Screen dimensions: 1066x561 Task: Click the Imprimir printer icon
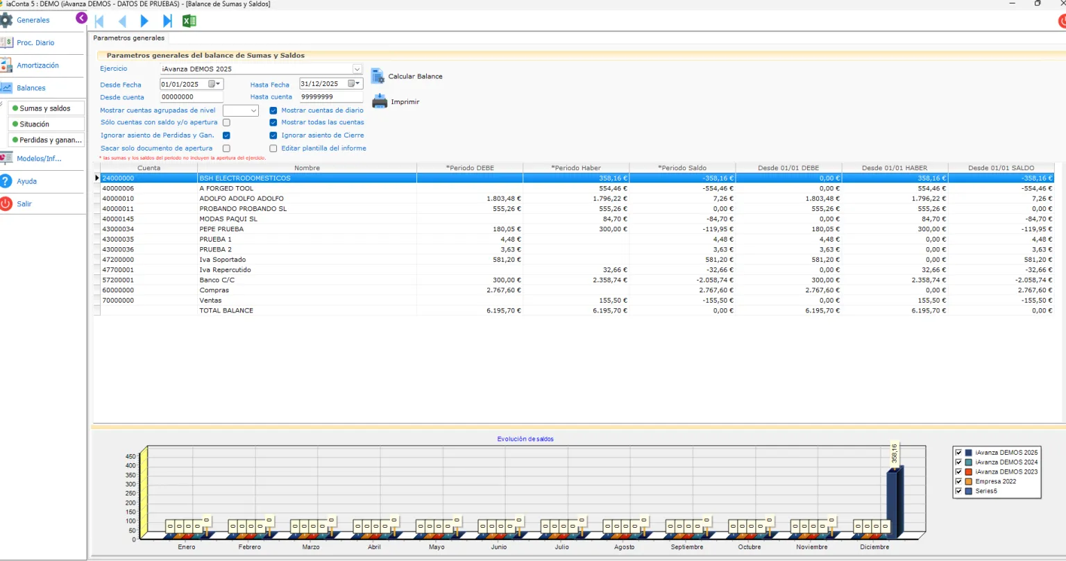tap(380, 101)
